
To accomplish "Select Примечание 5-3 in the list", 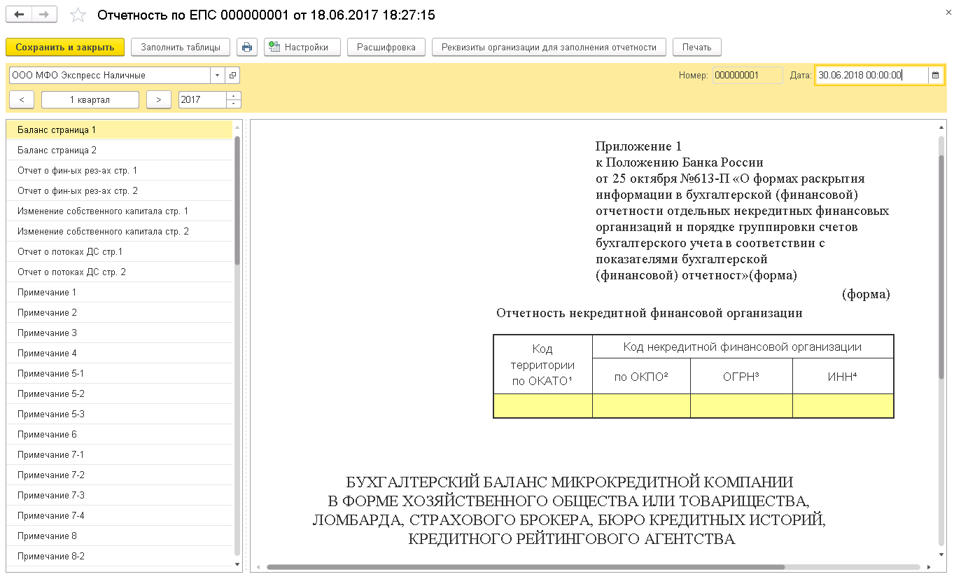I will tap(119, 414).
